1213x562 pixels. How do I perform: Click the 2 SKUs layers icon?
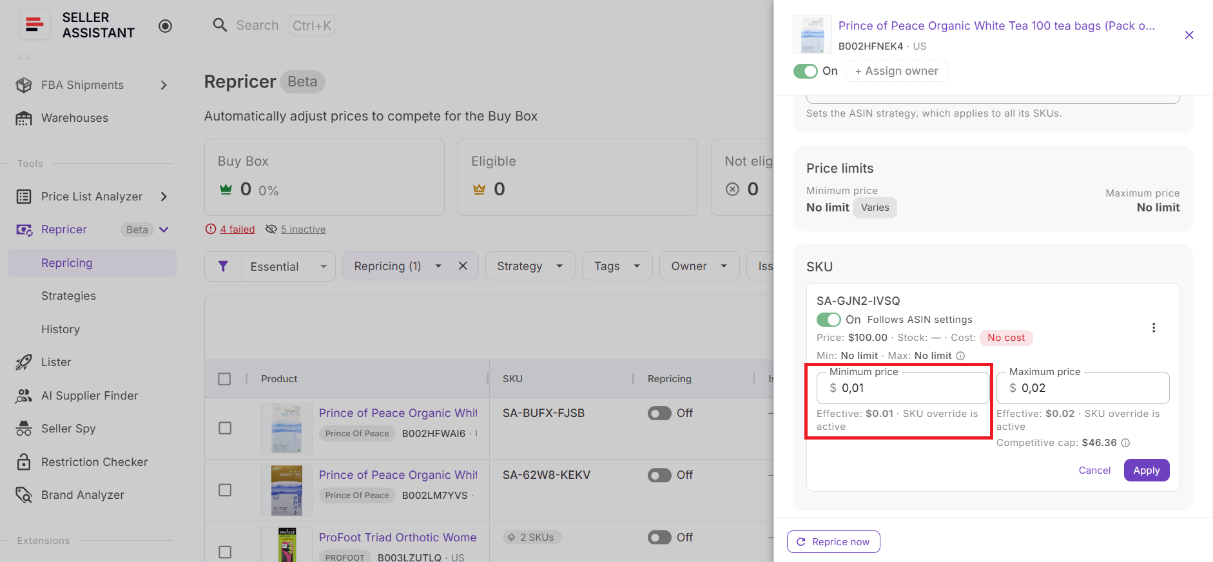point(512,538)
